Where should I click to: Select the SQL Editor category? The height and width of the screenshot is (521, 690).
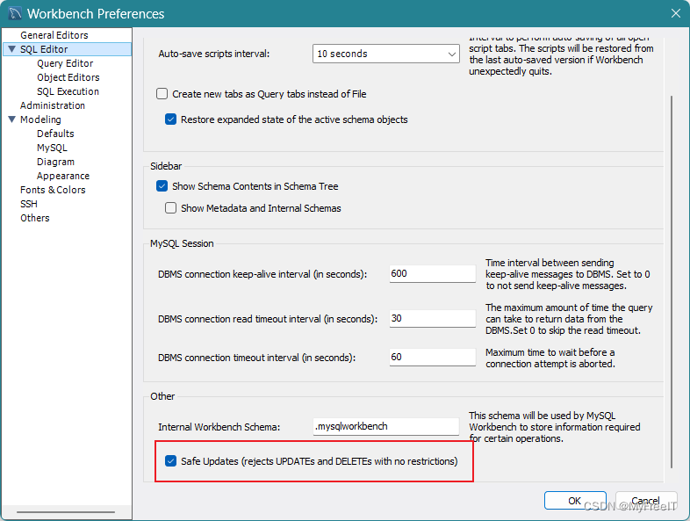point(44,49)
